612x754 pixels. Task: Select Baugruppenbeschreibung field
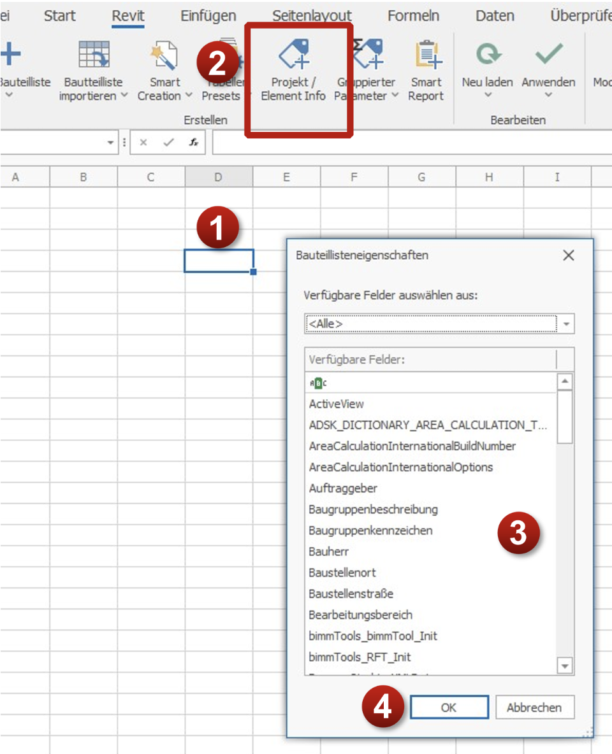[x=430, y=509]
